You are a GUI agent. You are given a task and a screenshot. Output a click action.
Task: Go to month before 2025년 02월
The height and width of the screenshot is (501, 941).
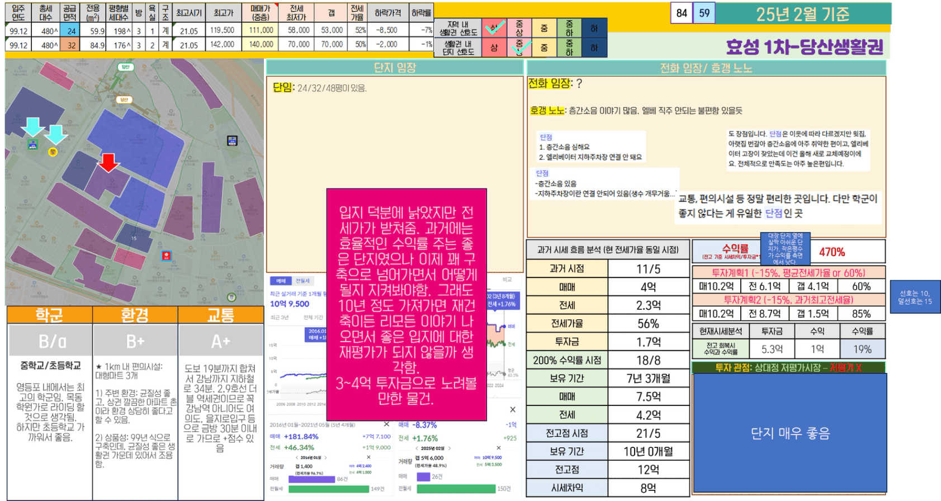click(417, 448)
